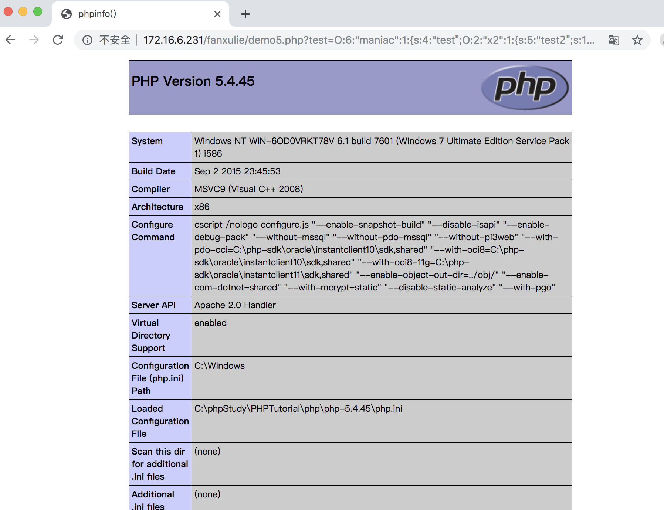The height and width of the screenshot is (510, 664).
Task: Click the x86 value
Action: pos(202,207)
